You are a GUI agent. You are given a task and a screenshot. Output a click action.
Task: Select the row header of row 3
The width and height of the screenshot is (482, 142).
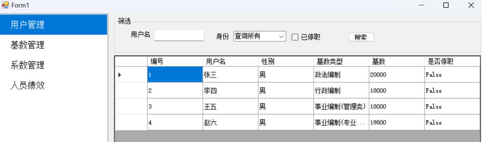(x=131, y=107)
